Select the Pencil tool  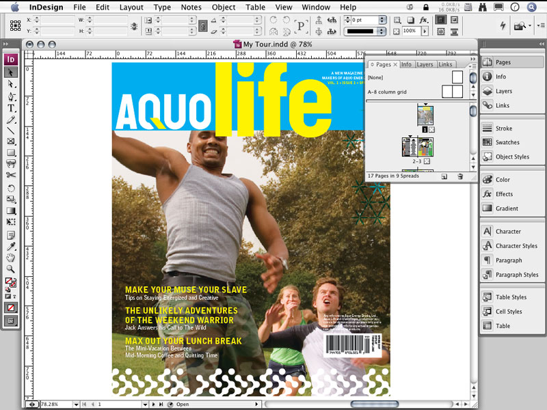(x=11, y=120)
